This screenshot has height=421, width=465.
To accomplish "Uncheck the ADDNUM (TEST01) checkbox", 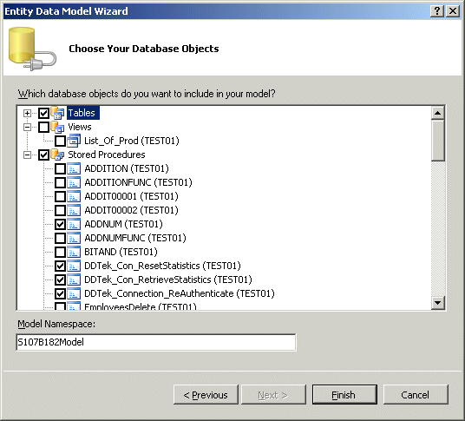I will (60, 225).
